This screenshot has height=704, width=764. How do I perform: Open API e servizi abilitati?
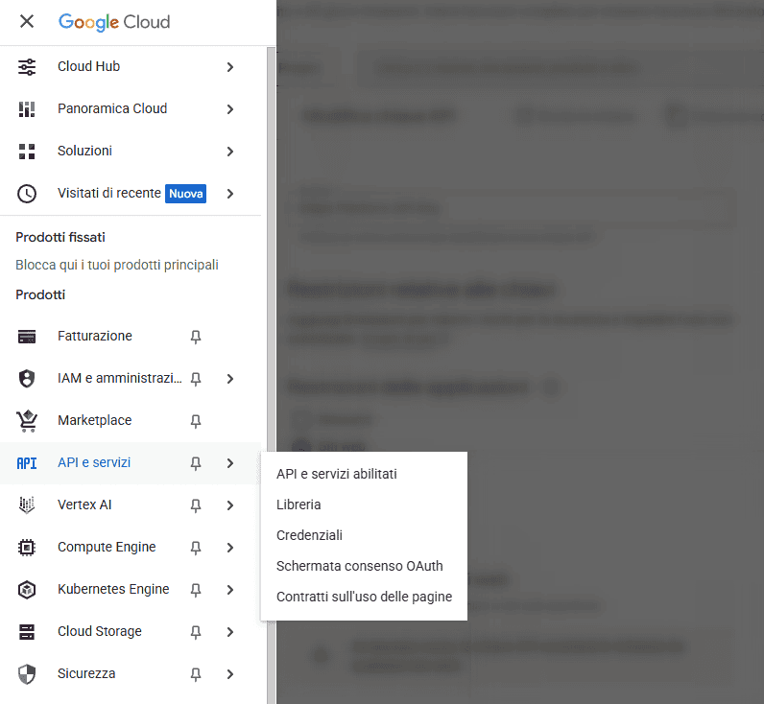pos(364,474)
